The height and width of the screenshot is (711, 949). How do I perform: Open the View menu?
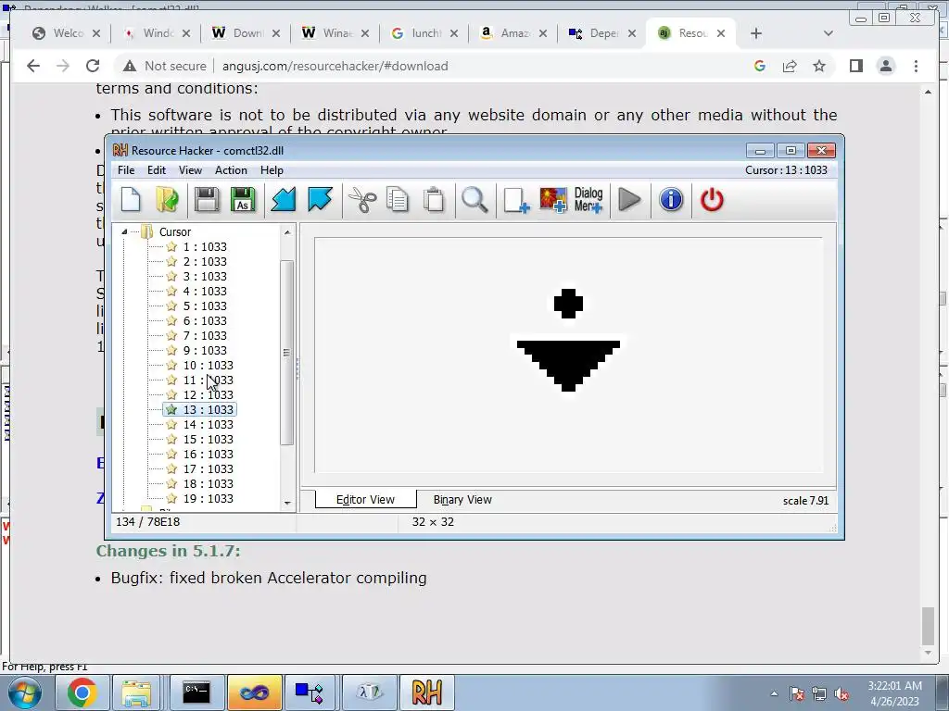click(190, 170)
